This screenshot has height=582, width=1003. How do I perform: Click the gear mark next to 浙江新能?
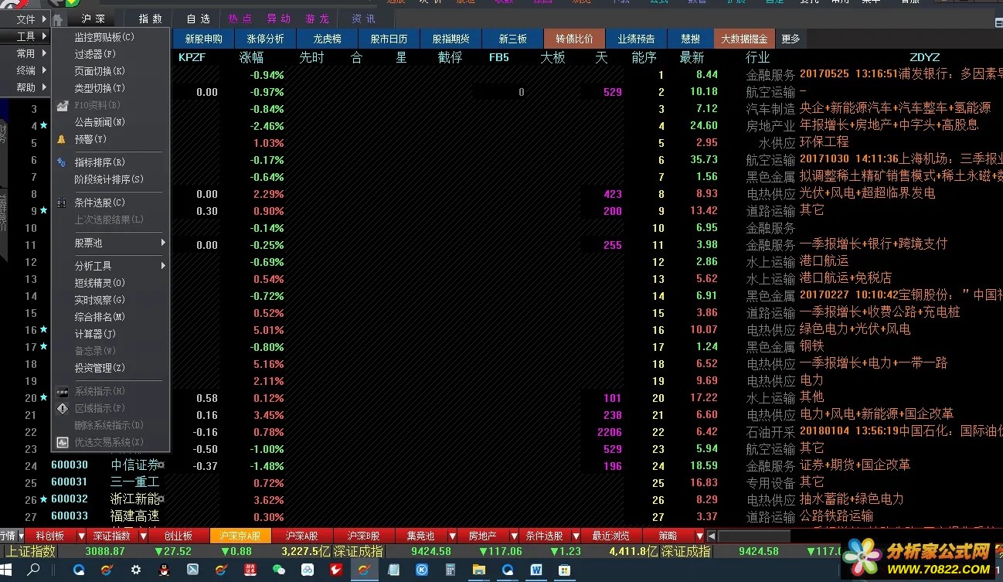(x=161, y=499)
